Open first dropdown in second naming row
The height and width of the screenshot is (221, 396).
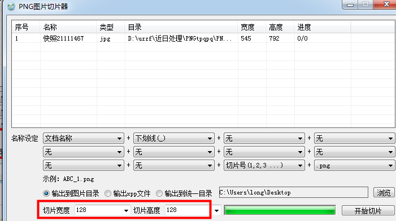(84, 152)
